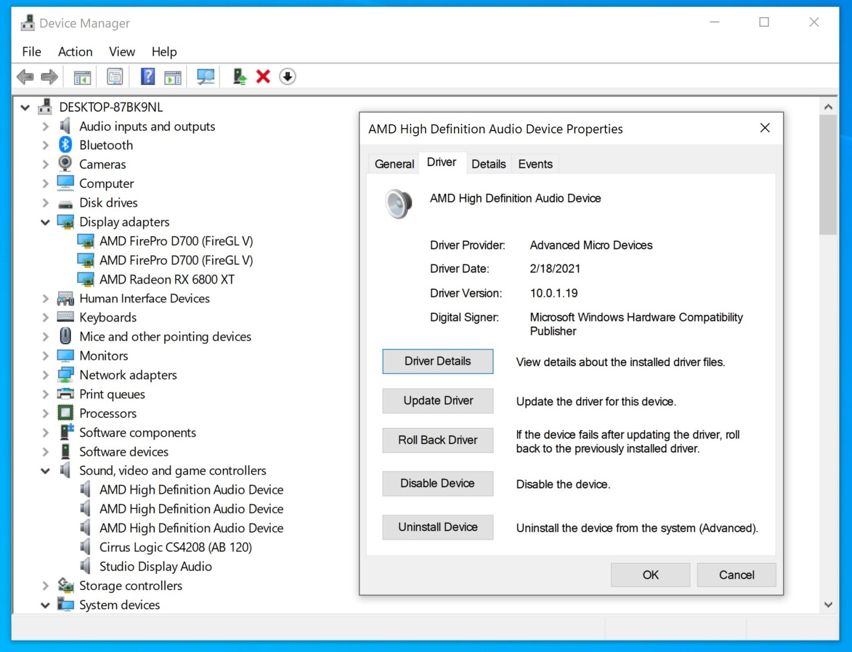Click the Processors chip icon
Image resolution: width=852 pixels, height=652 pixels.
pos(65,413)
